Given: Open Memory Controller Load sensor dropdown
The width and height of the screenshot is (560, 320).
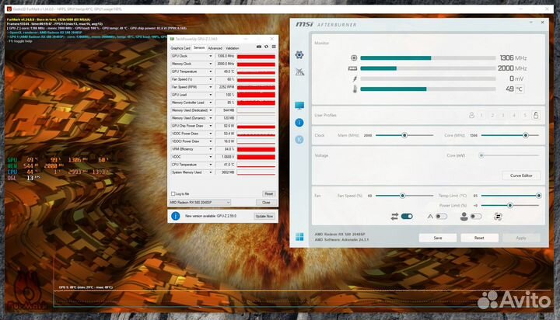Looking at the screenshot, I should [210, 103].
